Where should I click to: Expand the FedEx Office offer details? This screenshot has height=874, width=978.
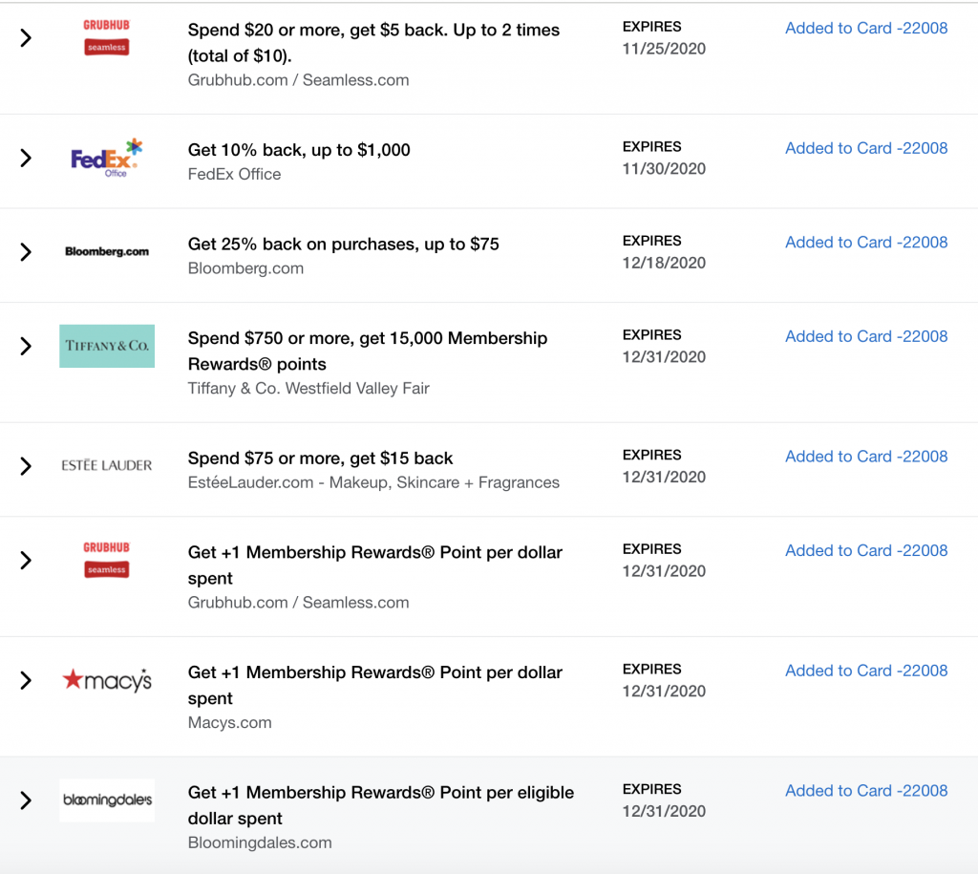coord(26,158)
